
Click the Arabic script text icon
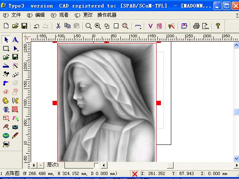(x=16, y=74)
